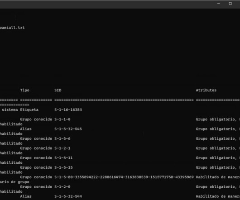Click the 'ario de grupo' wrapped text
The height and width of the screenshot is (200, 240).
pos(14,182)
